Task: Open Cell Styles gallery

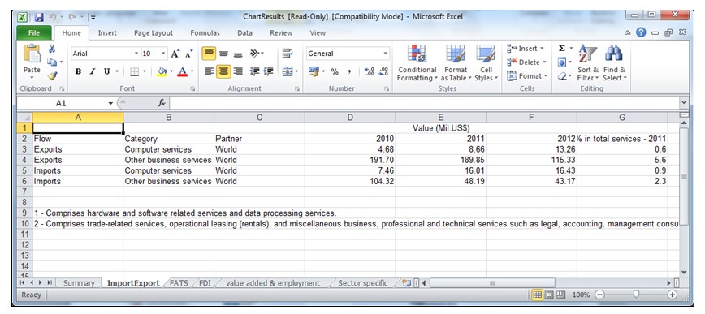Action: click(486, 63)
